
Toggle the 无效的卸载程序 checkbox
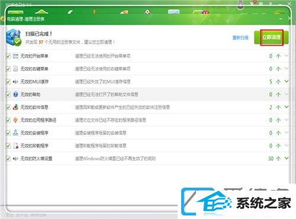click(x=8, y=146)
